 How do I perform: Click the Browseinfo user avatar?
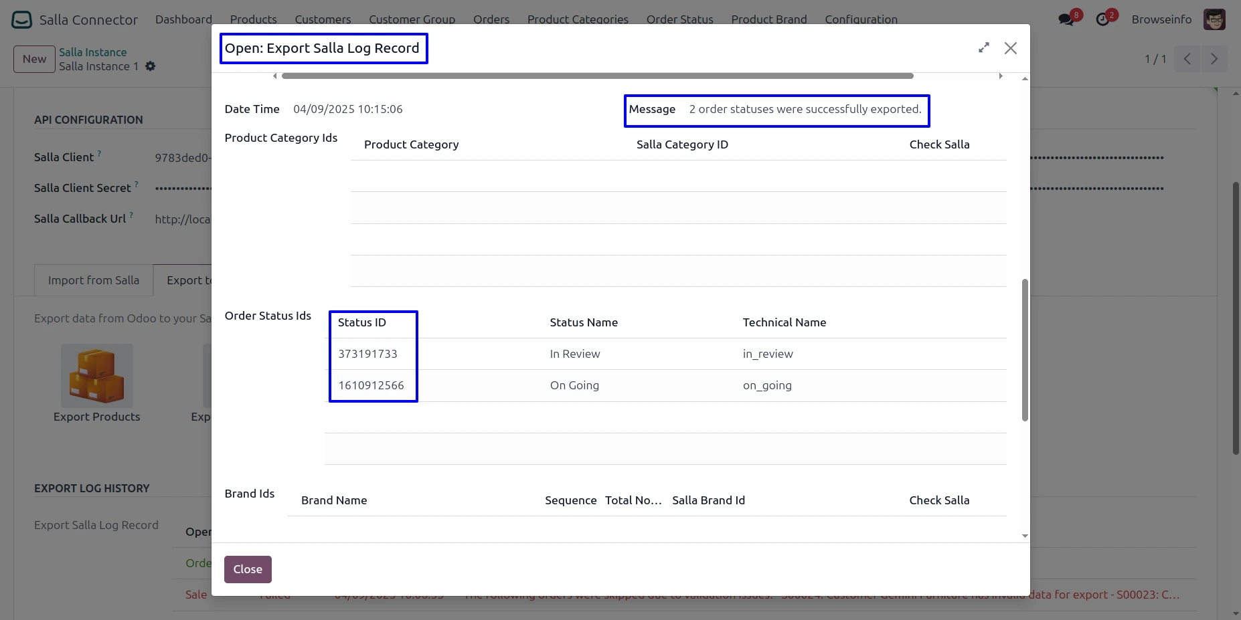[1214, 19]
